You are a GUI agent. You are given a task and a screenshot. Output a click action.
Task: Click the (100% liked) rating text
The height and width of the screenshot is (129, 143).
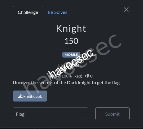(71, 76)
